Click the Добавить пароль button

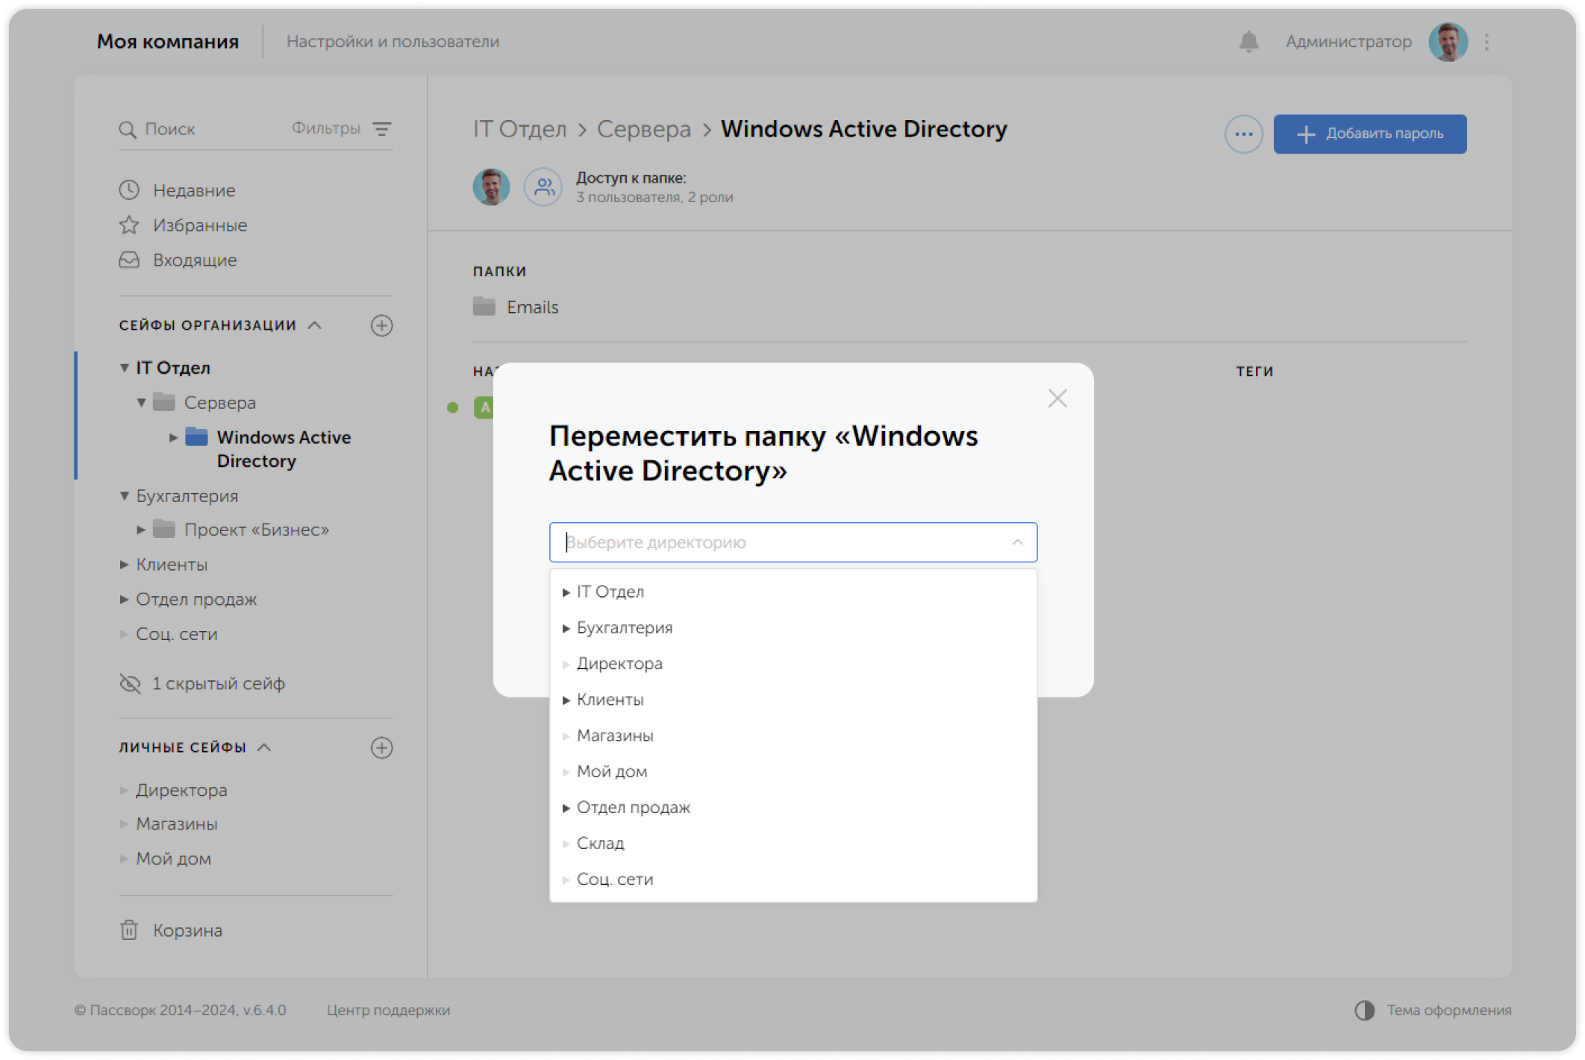[x=1369, y=134]
